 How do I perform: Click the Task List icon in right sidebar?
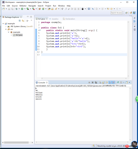click(x=134, y=30)
